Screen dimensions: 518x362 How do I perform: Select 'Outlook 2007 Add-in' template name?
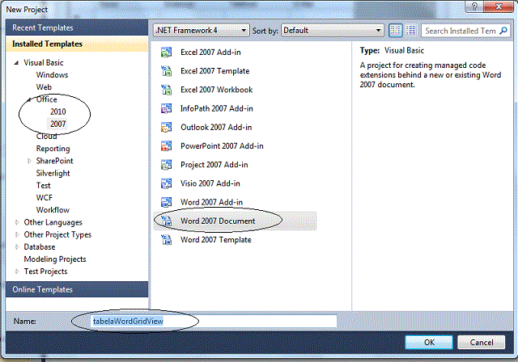216,127
